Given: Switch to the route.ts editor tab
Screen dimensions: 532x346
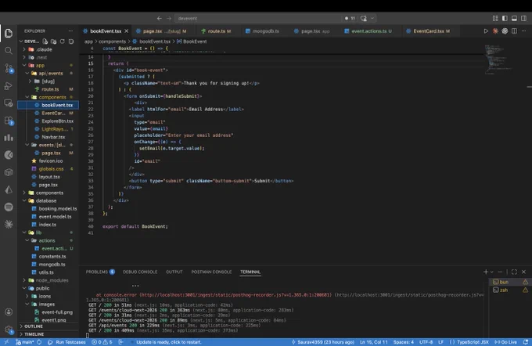Looking at the screenshot, I should pos(216,31).
